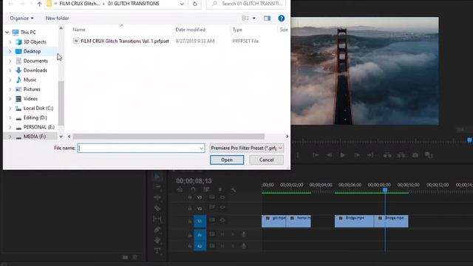
Task: Mute audio track A1
Action: 222,234
